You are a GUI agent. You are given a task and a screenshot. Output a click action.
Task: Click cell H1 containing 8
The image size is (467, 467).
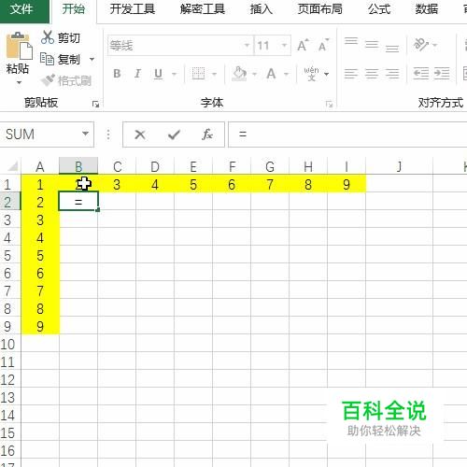pyautogui.click(x=308, y=185)
